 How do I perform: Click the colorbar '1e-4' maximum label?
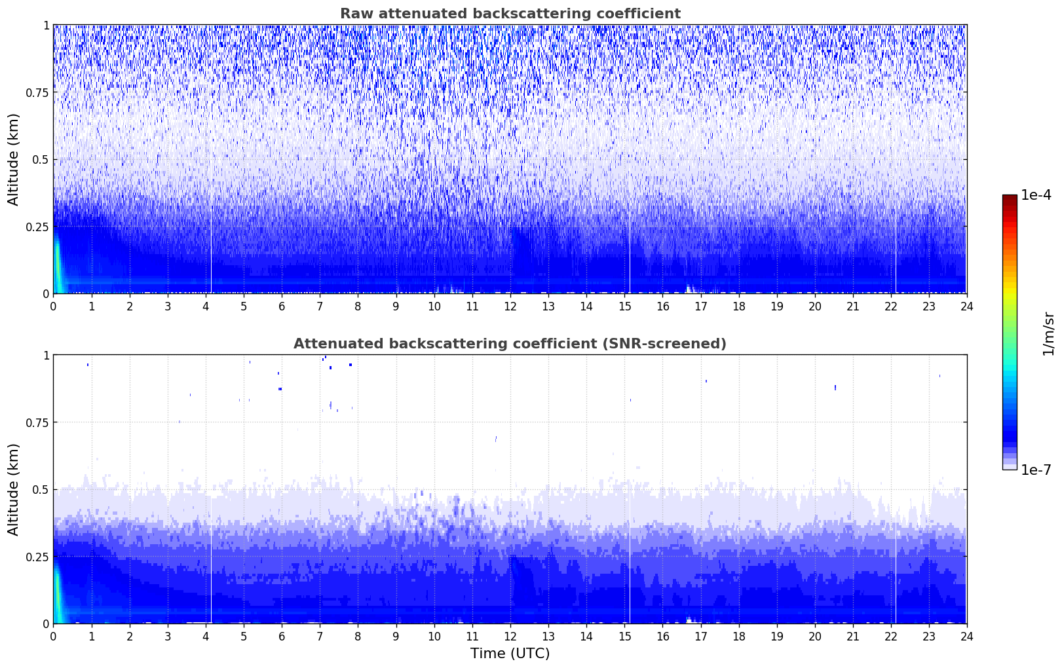1036,195
